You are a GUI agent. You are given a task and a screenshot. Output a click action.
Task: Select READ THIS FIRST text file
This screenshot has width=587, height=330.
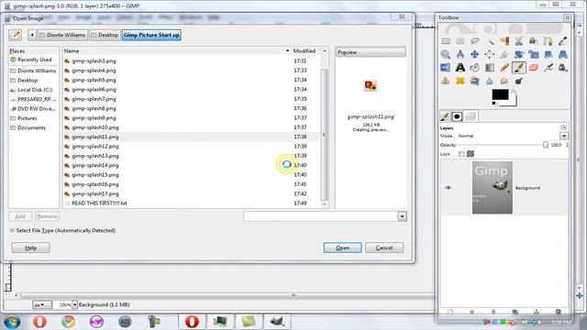[191, 203]
